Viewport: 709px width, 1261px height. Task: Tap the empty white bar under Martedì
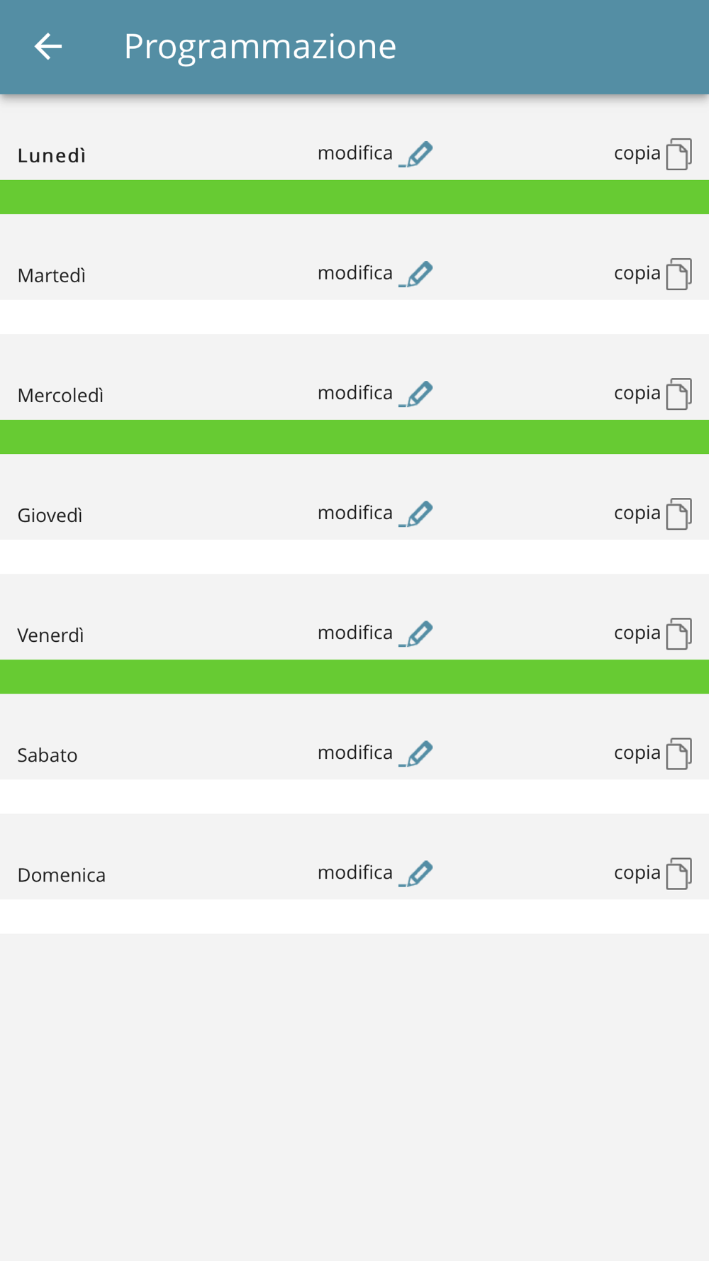pyautogui.click(x=354, y=317)
